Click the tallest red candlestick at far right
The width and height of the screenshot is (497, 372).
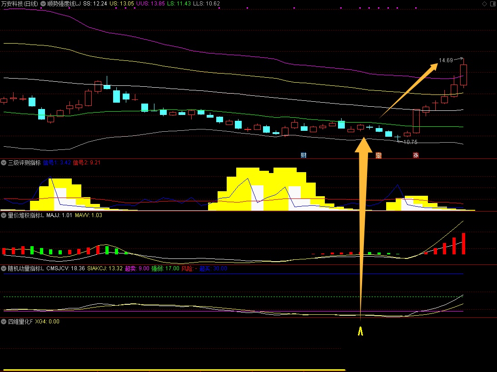coord(463,75)
